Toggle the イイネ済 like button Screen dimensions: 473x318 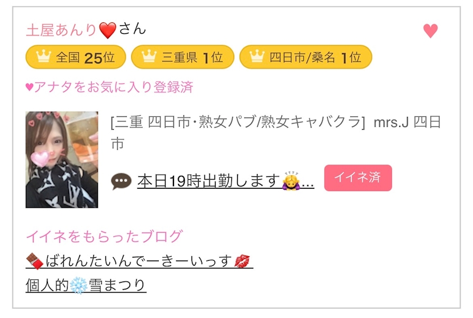[x=358, y=178]
